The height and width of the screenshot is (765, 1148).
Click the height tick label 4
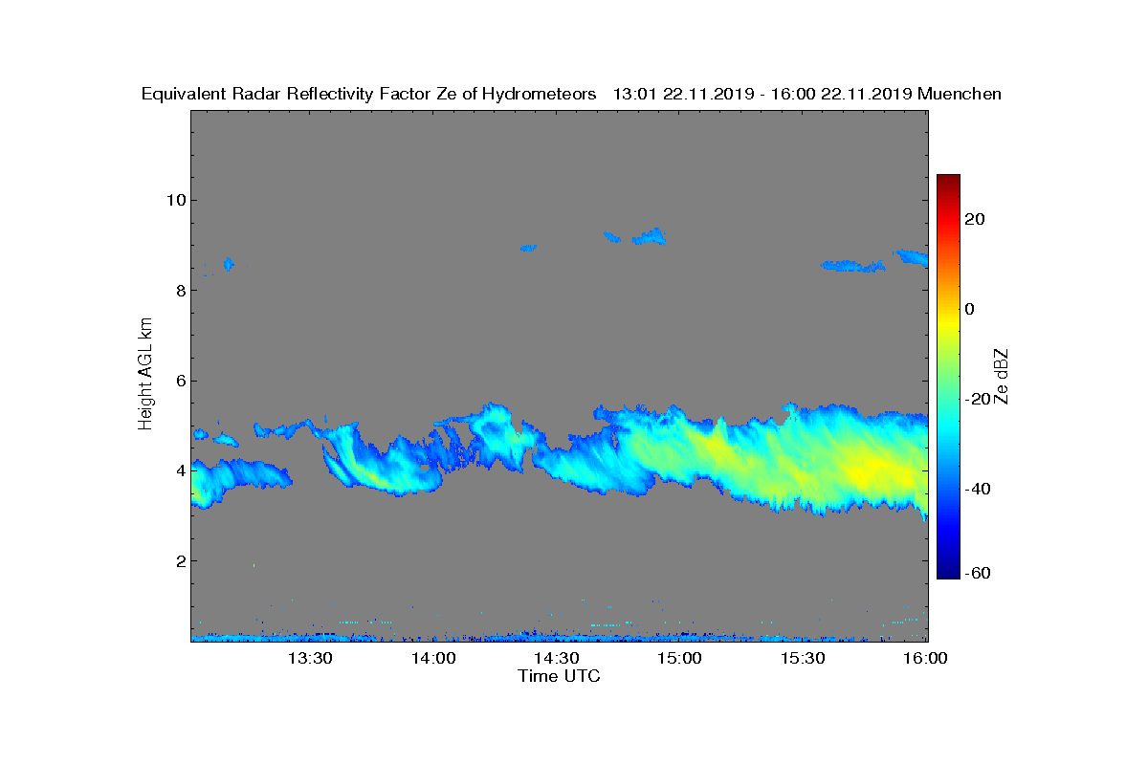pos(179,470)
